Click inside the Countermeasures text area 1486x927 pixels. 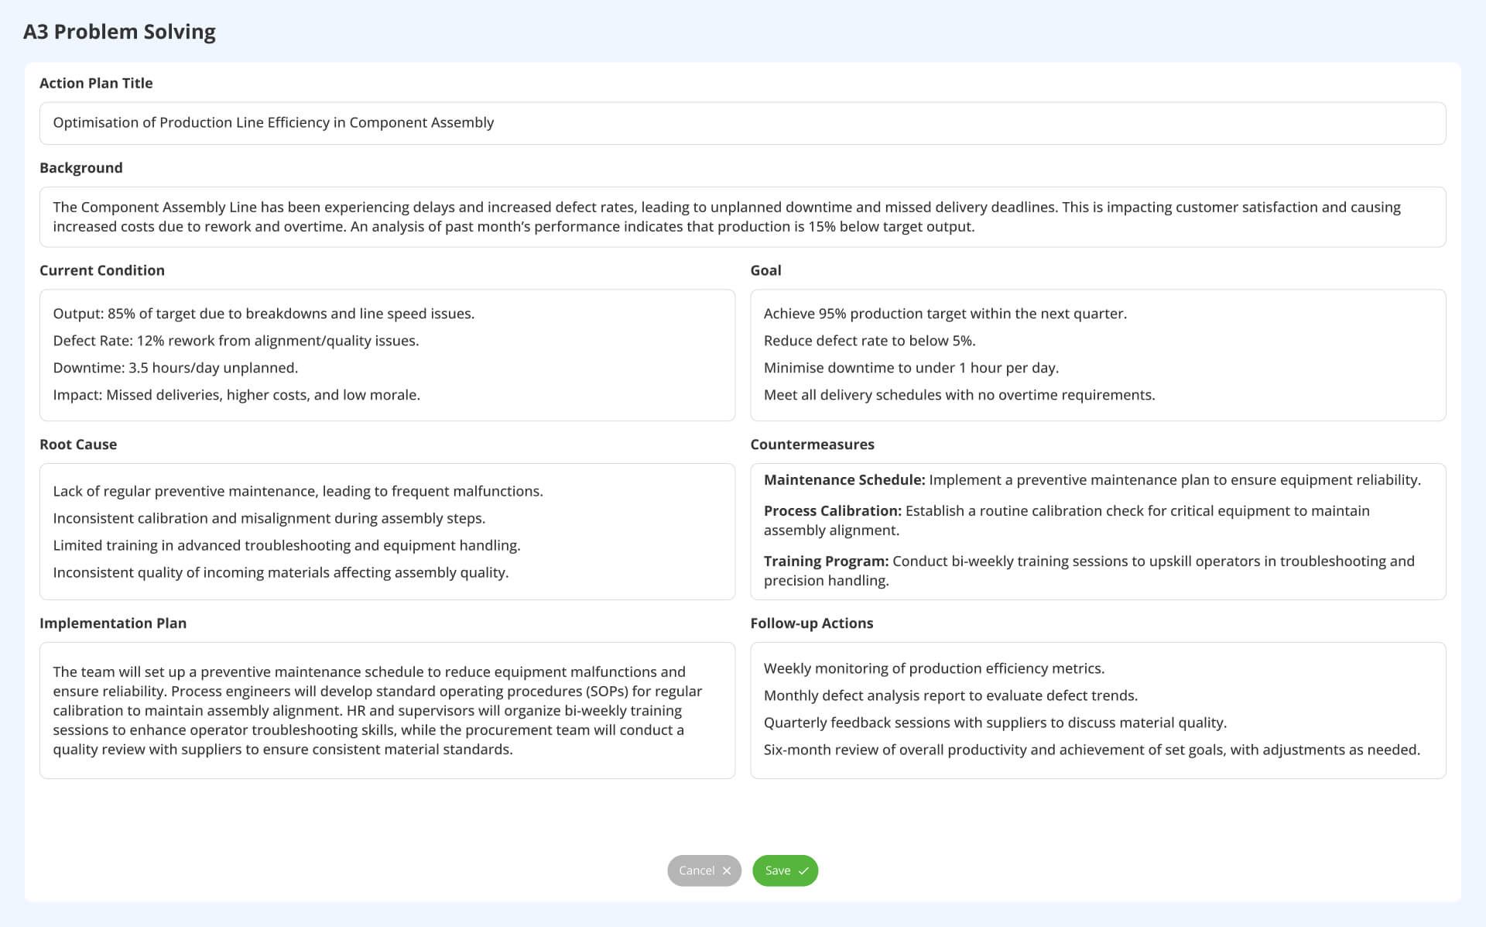click(x=1097, y=531)
